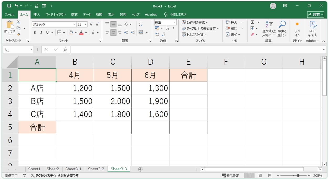Click the fill color bucket swatch
Image resolution: width=329 pixels, height=180 pixels.
[71, 33]
